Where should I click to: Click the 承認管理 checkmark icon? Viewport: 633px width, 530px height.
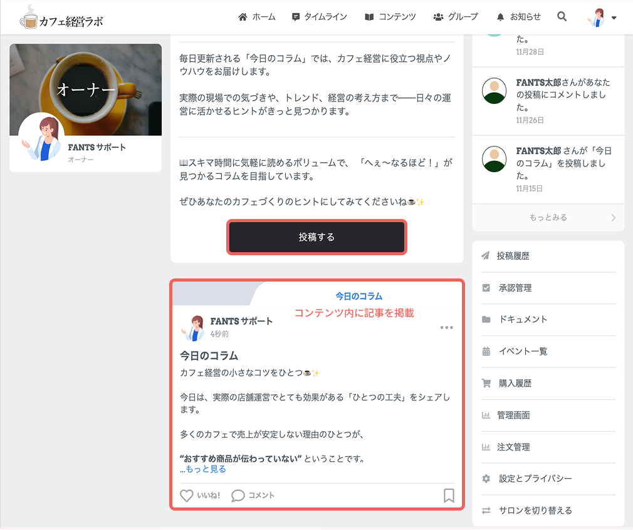(486, 288)
